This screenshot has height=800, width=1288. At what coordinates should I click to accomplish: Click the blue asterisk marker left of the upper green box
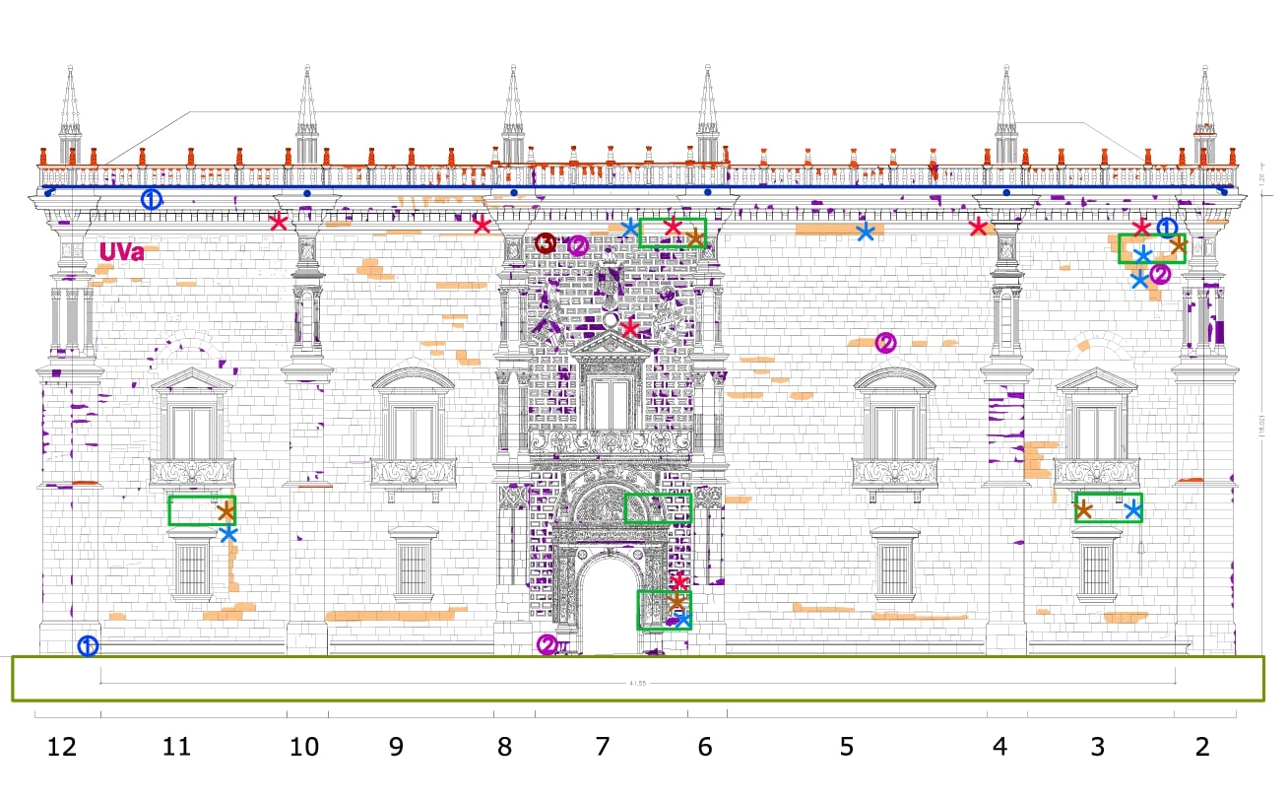pos(630,229)
